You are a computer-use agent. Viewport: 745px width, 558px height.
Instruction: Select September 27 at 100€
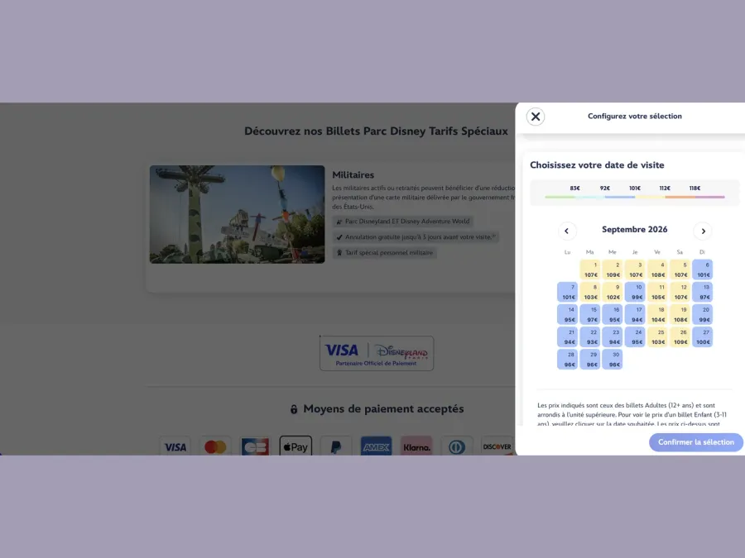pyautogui.click(x=702, y=337)
